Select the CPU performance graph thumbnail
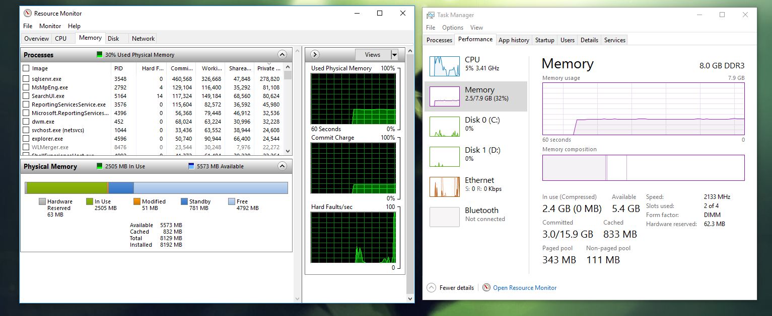This screenshot has height=316, width=772. click(444, 66)
